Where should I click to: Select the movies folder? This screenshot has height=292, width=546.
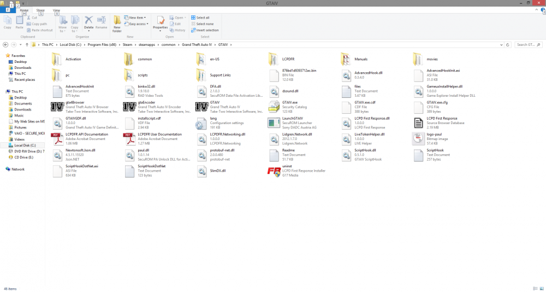coord(425,59)
